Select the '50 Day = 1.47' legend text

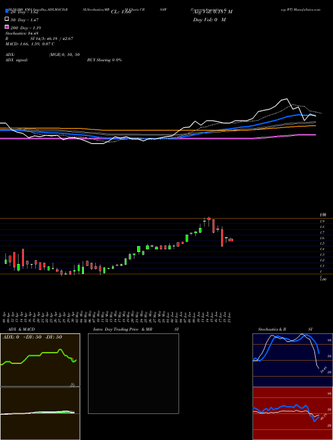click(25, 20)
